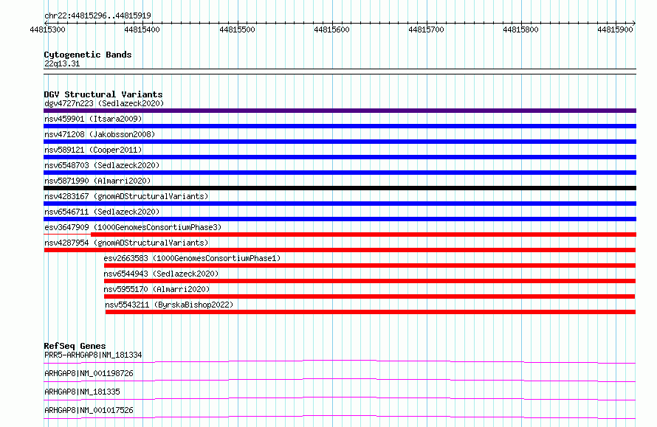This screenshot has width=657, height=427.
Task: Click the blue bar under nsv4283167
Action: [x=340, y=204]
